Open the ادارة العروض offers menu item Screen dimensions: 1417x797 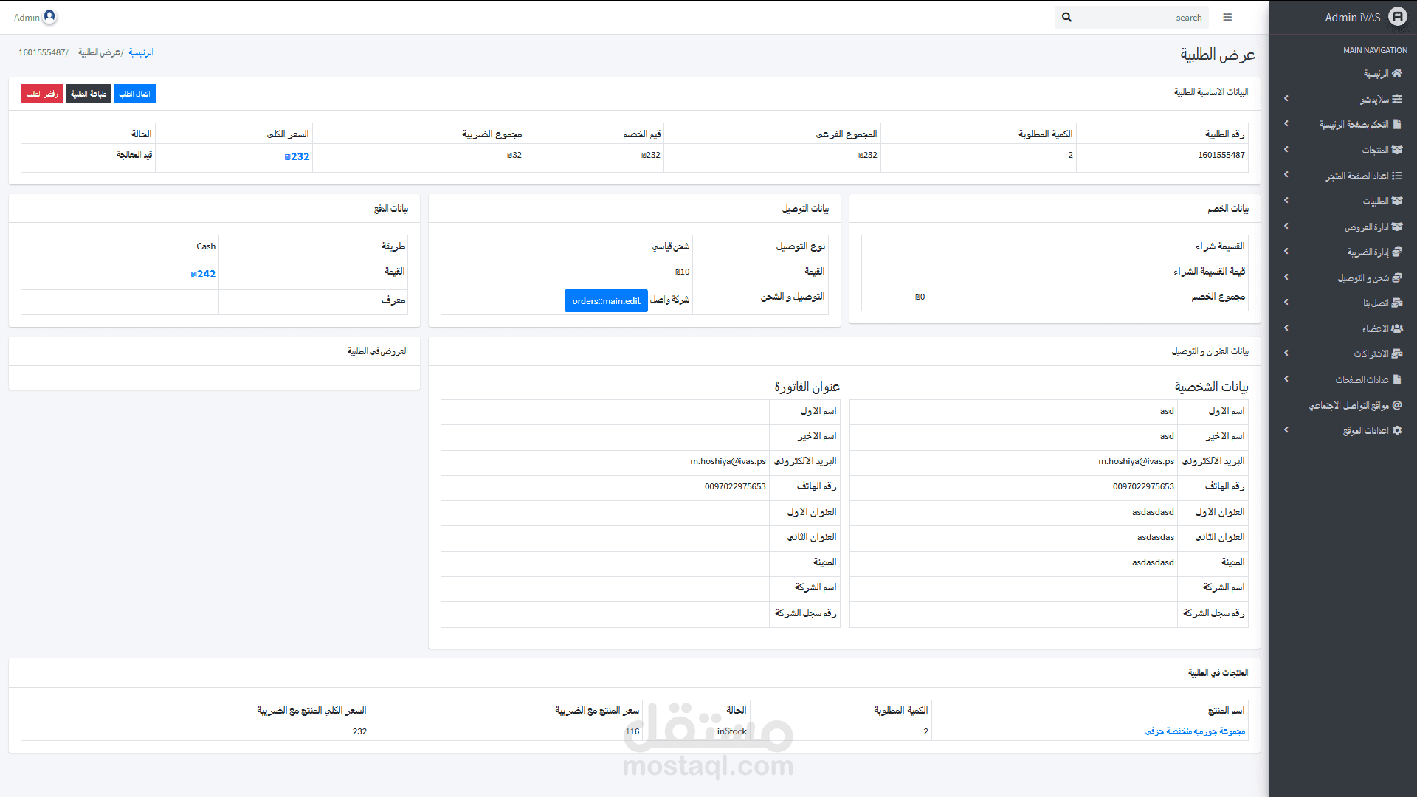click(1366, 227)
